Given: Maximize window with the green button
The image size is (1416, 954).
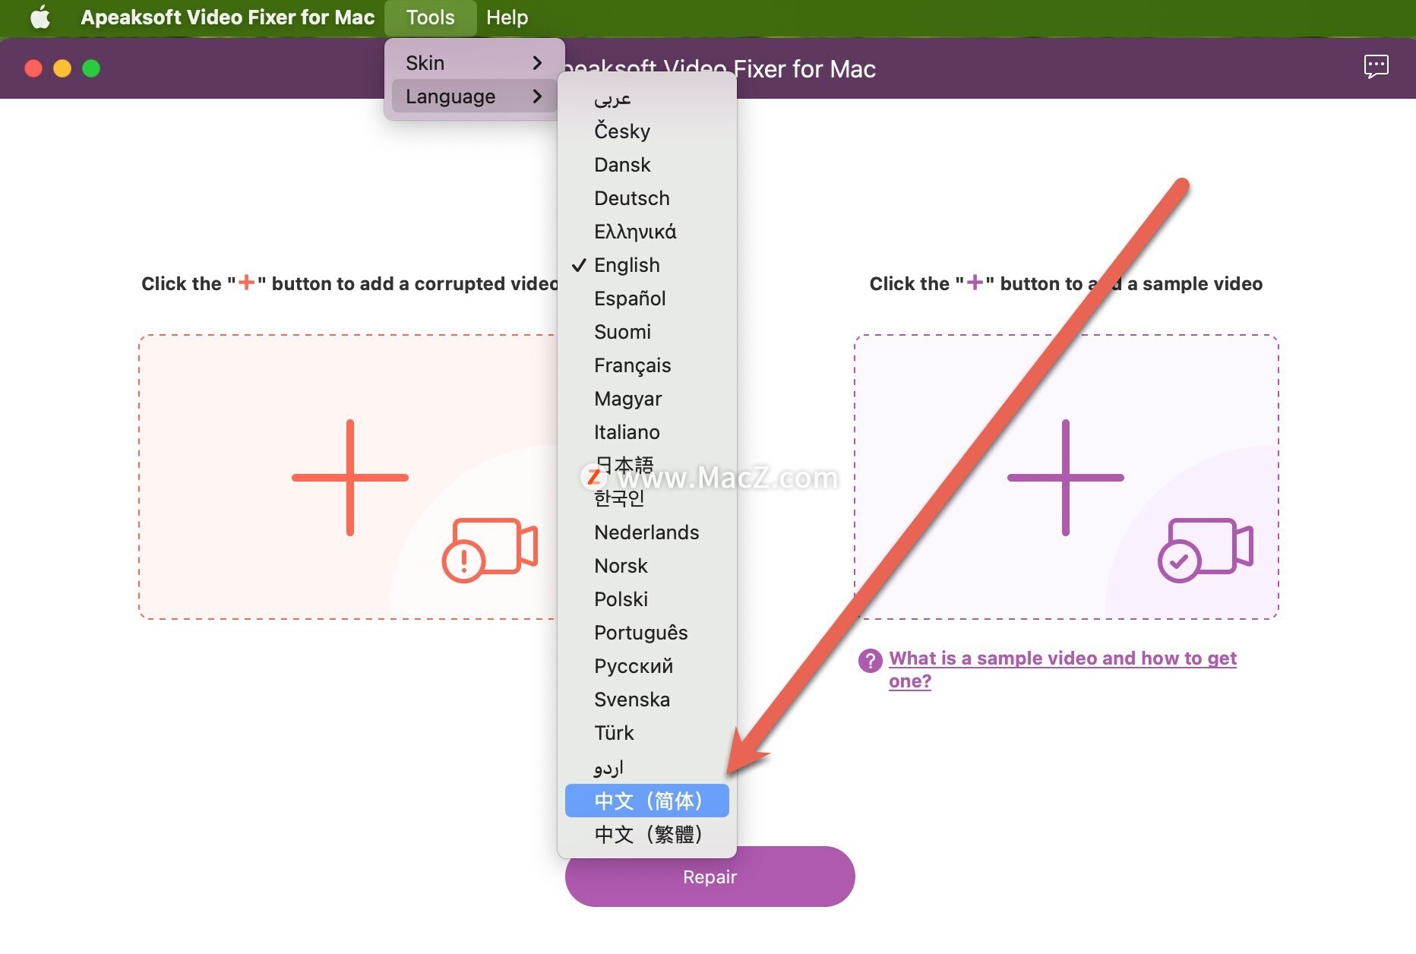Looking at the screenshot, I should click(91, 68).
